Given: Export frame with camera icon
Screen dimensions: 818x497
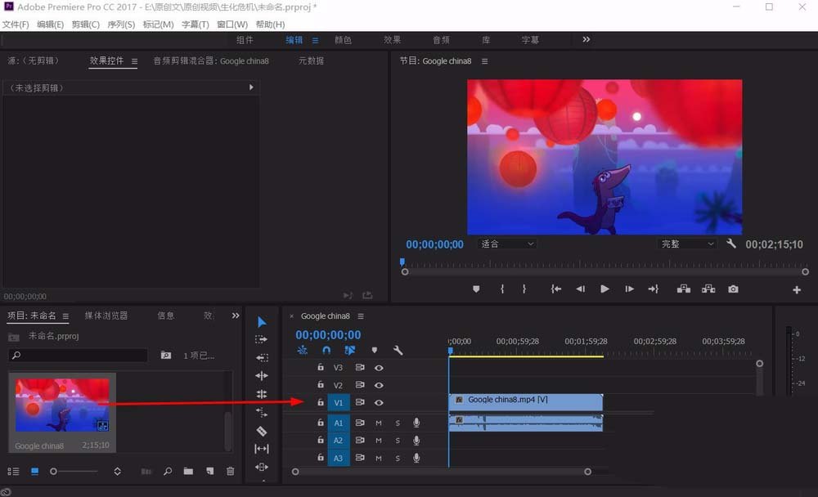Looking at the screenshot, I should tap(733, 289).
